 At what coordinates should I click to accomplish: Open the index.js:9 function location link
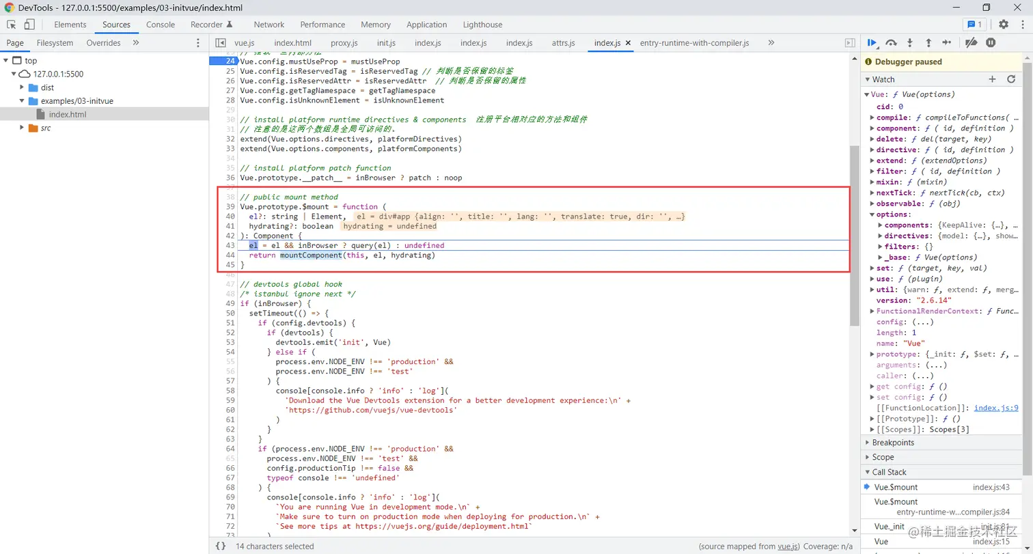[997, 408]
